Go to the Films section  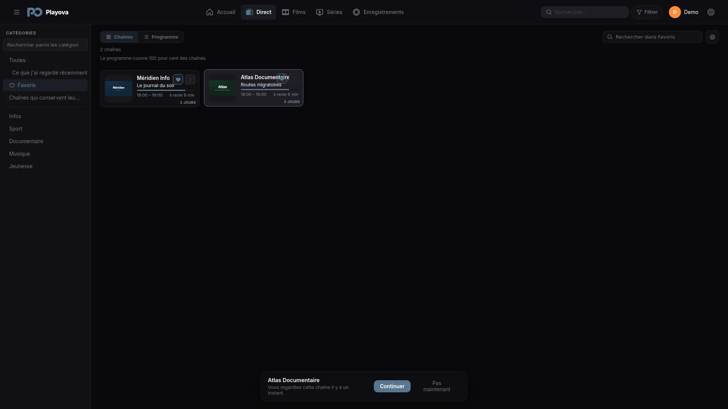pos(294,12)
